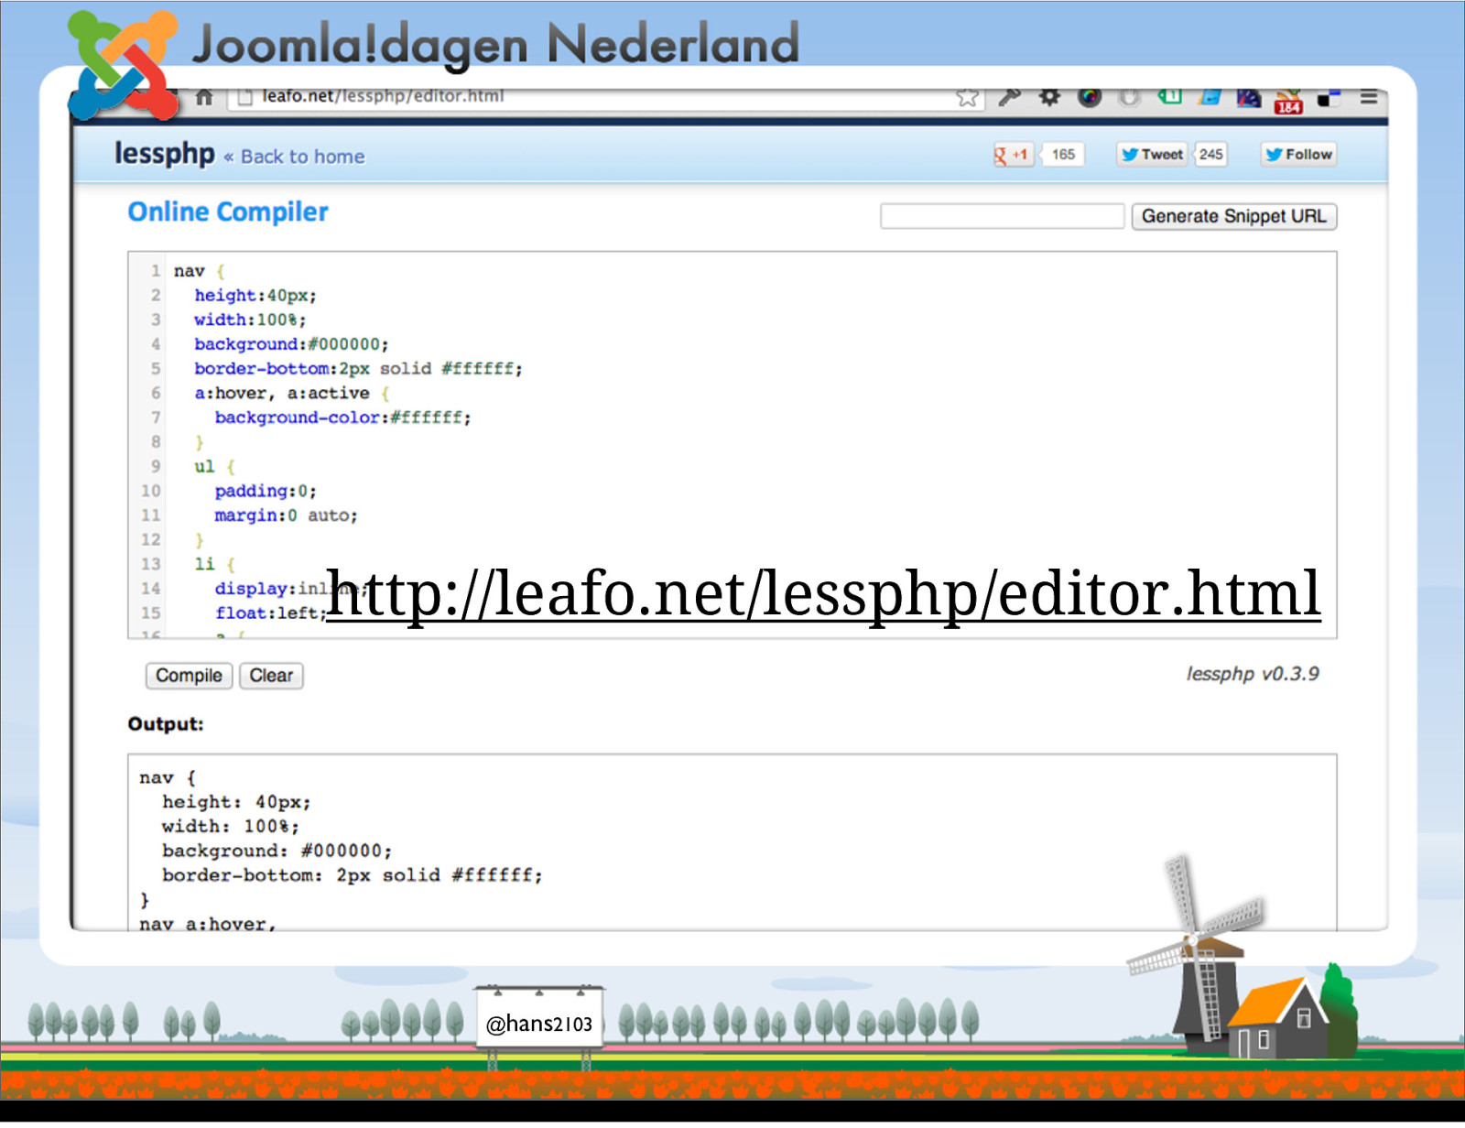Open the green tag extension
This screenshot has height=1128, width=1465.
coord(1169,97)
